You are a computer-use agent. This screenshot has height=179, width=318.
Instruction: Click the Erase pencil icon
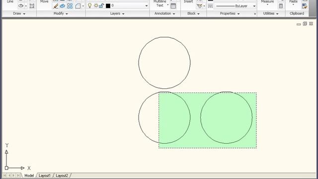pos(56,6)
